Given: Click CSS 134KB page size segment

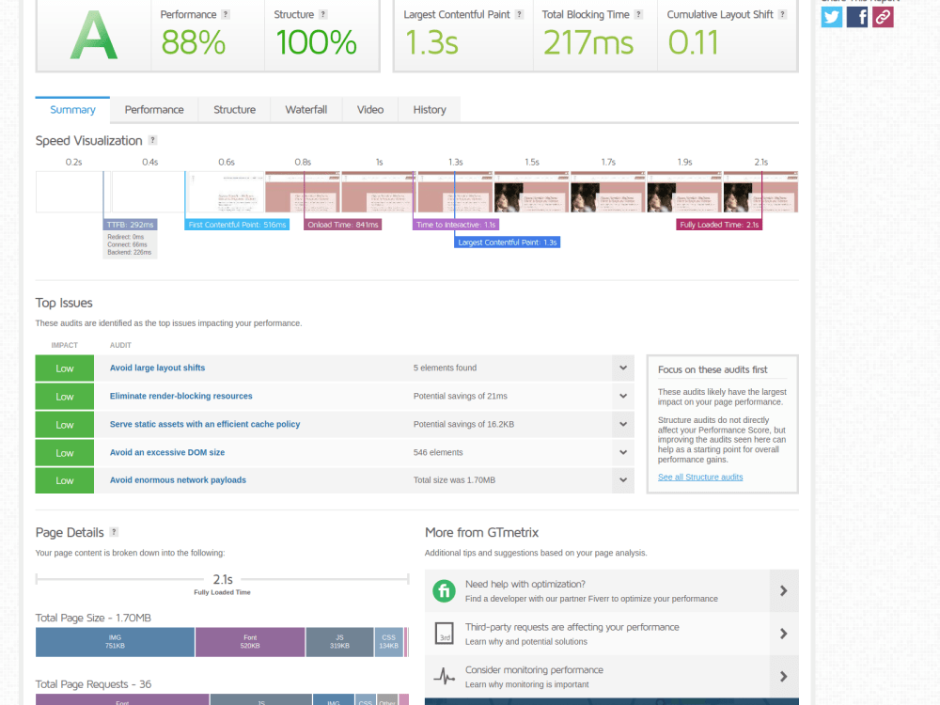Looking at the screenshot, I should (x=388, y=642).
